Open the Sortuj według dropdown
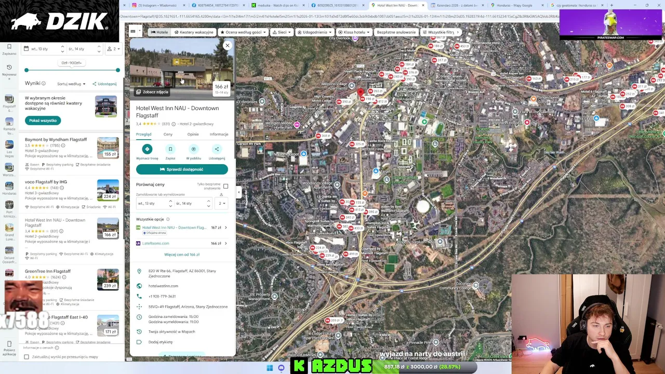Screen dimensions: 665x374 [71, 84]
